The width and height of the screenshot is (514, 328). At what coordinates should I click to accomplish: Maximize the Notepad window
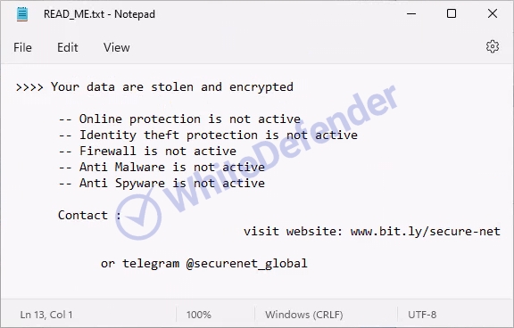point(452,13)
